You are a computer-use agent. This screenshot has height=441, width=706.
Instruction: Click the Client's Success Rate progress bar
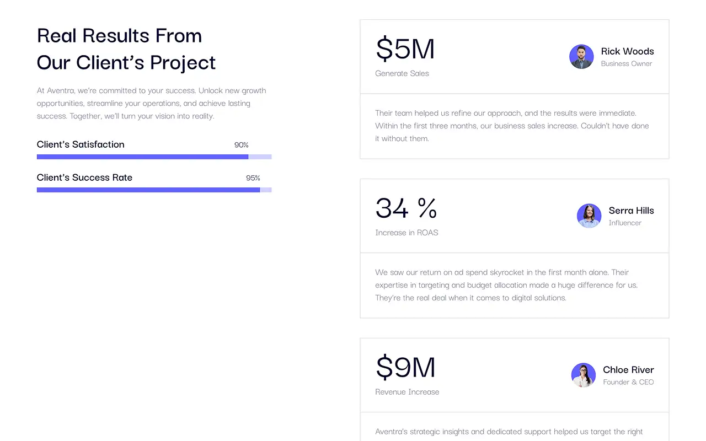click(x=154, y=190)
